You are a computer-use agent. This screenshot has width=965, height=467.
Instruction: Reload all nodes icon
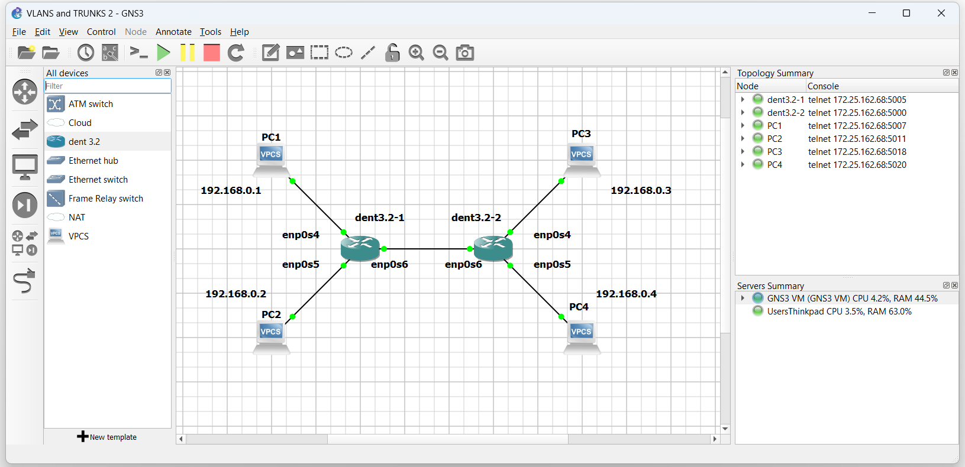click(236, 53)
